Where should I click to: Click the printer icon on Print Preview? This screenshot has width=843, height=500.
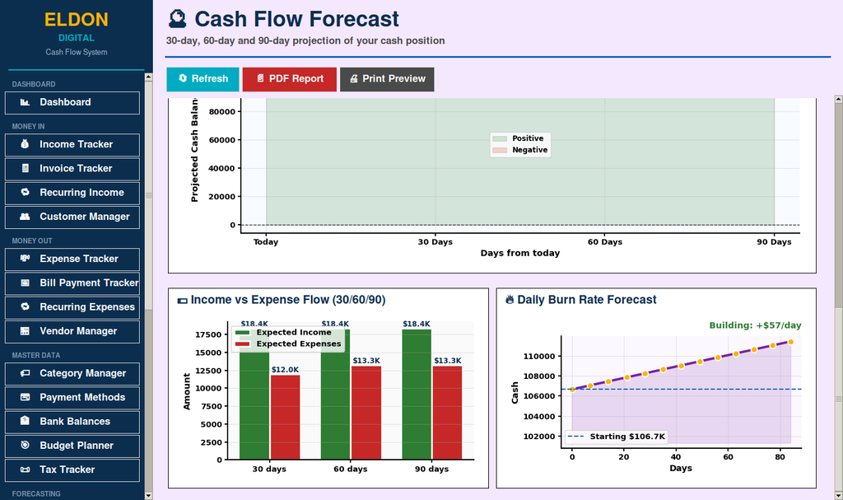[x=354, y=78]
